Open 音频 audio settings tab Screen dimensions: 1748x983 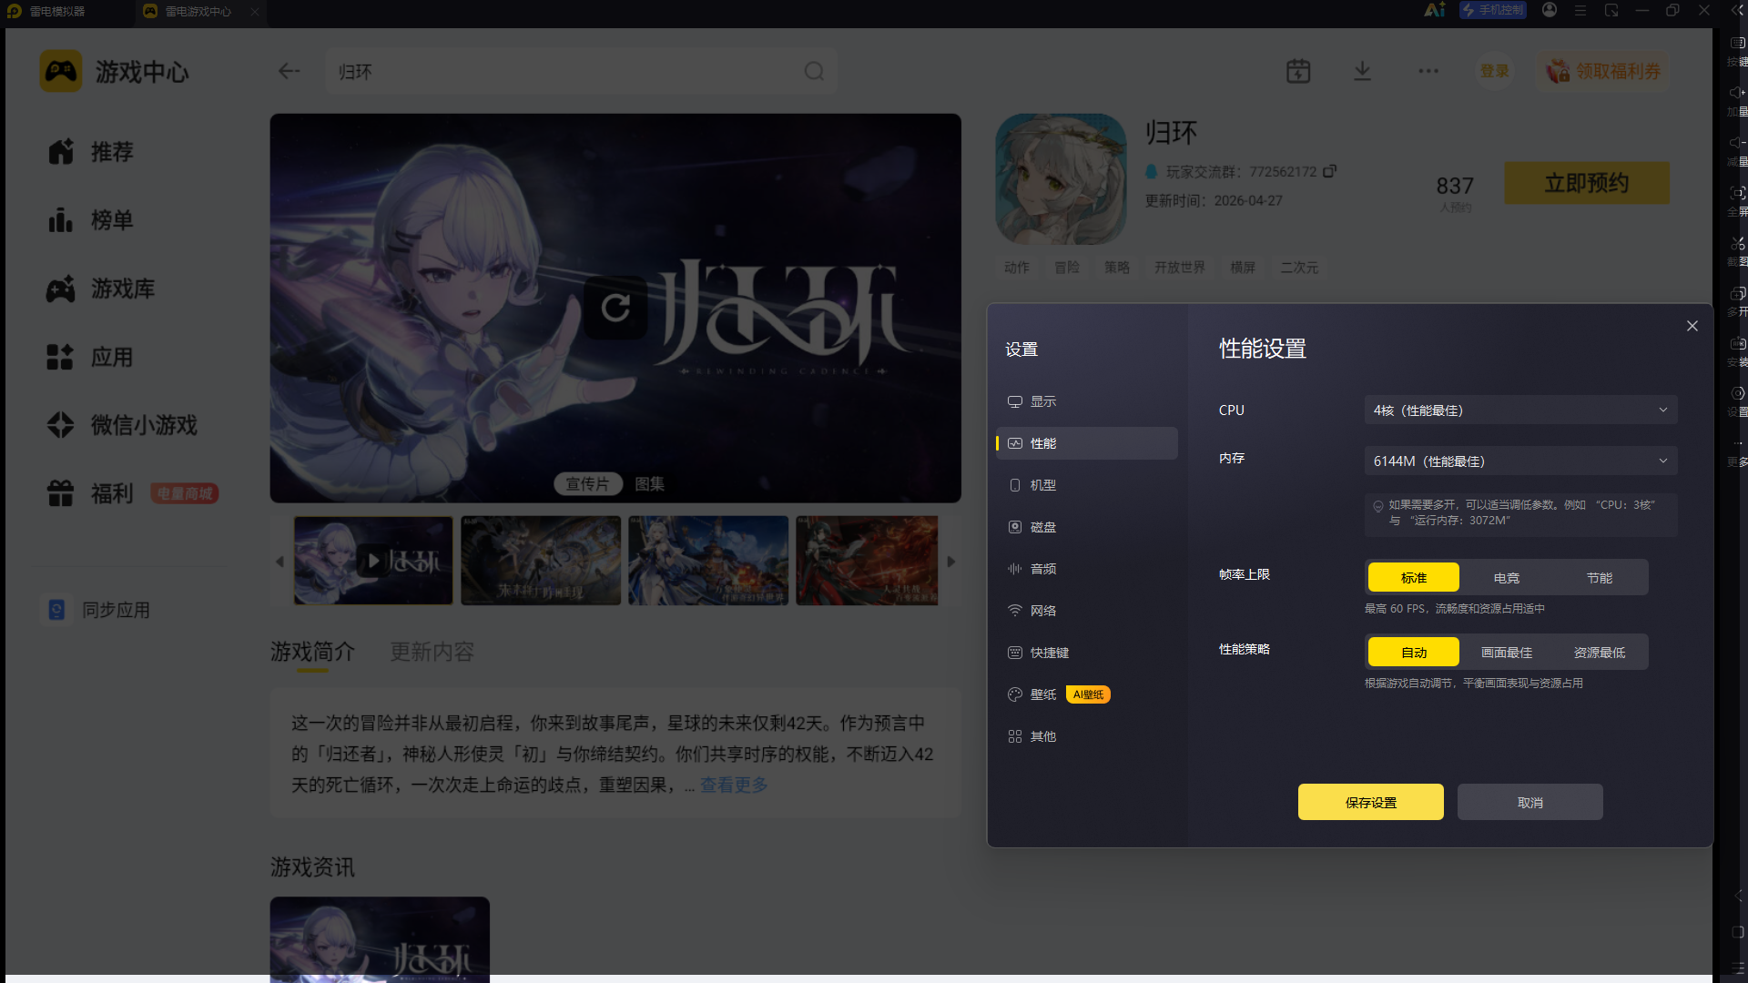1087,569
